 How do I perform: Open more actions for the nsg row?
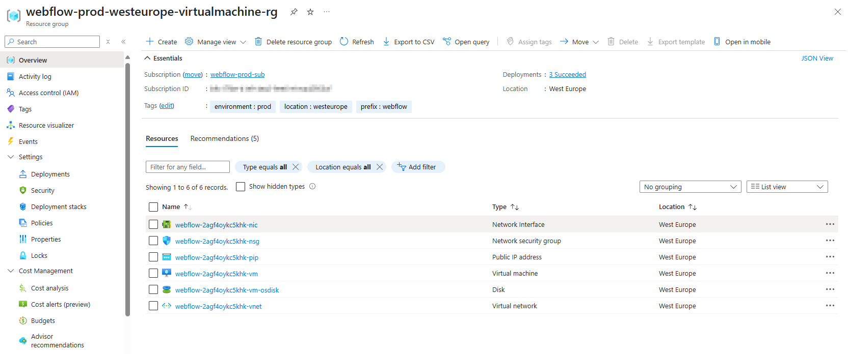click(830, 241)
